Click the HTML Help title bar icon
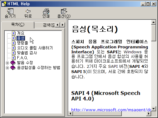Screen dimensions: 158x118 tap(4, 4)
